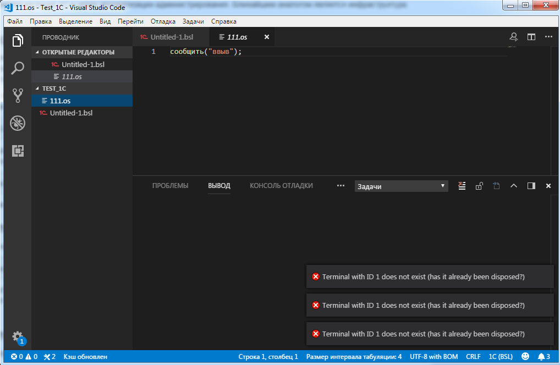Click the last terminal error notification

pos(430,334)
